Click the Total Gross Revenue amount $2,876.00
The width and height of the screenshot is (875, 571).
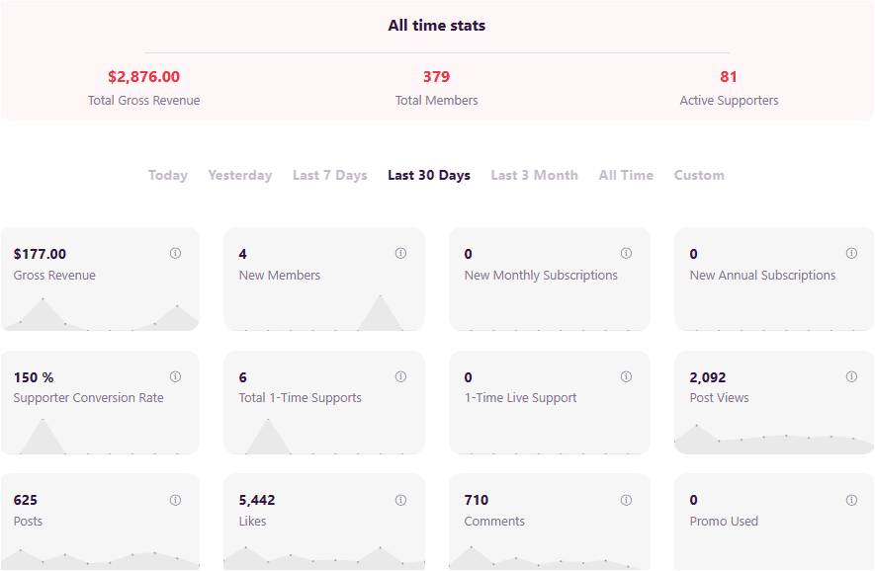tap(144, 76)
